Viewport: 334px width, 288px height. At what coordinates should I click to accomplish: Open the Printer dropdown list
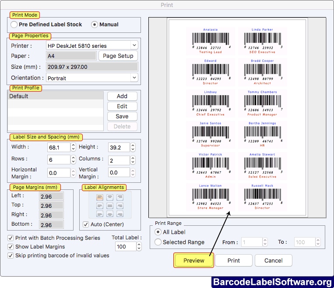[134, 45]
